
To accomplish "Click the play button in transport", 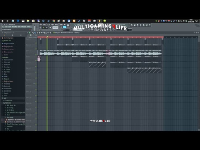I will 43,27.
